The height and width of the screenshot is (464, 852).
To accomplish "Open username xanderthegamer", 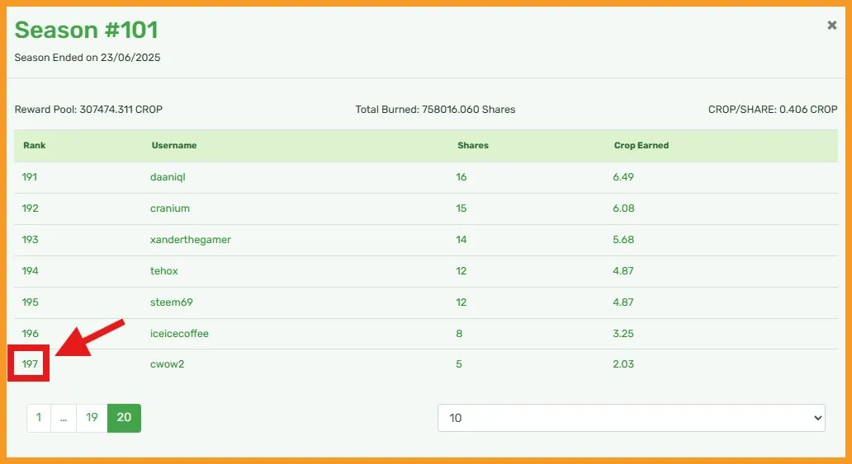I will pos(190,240).
